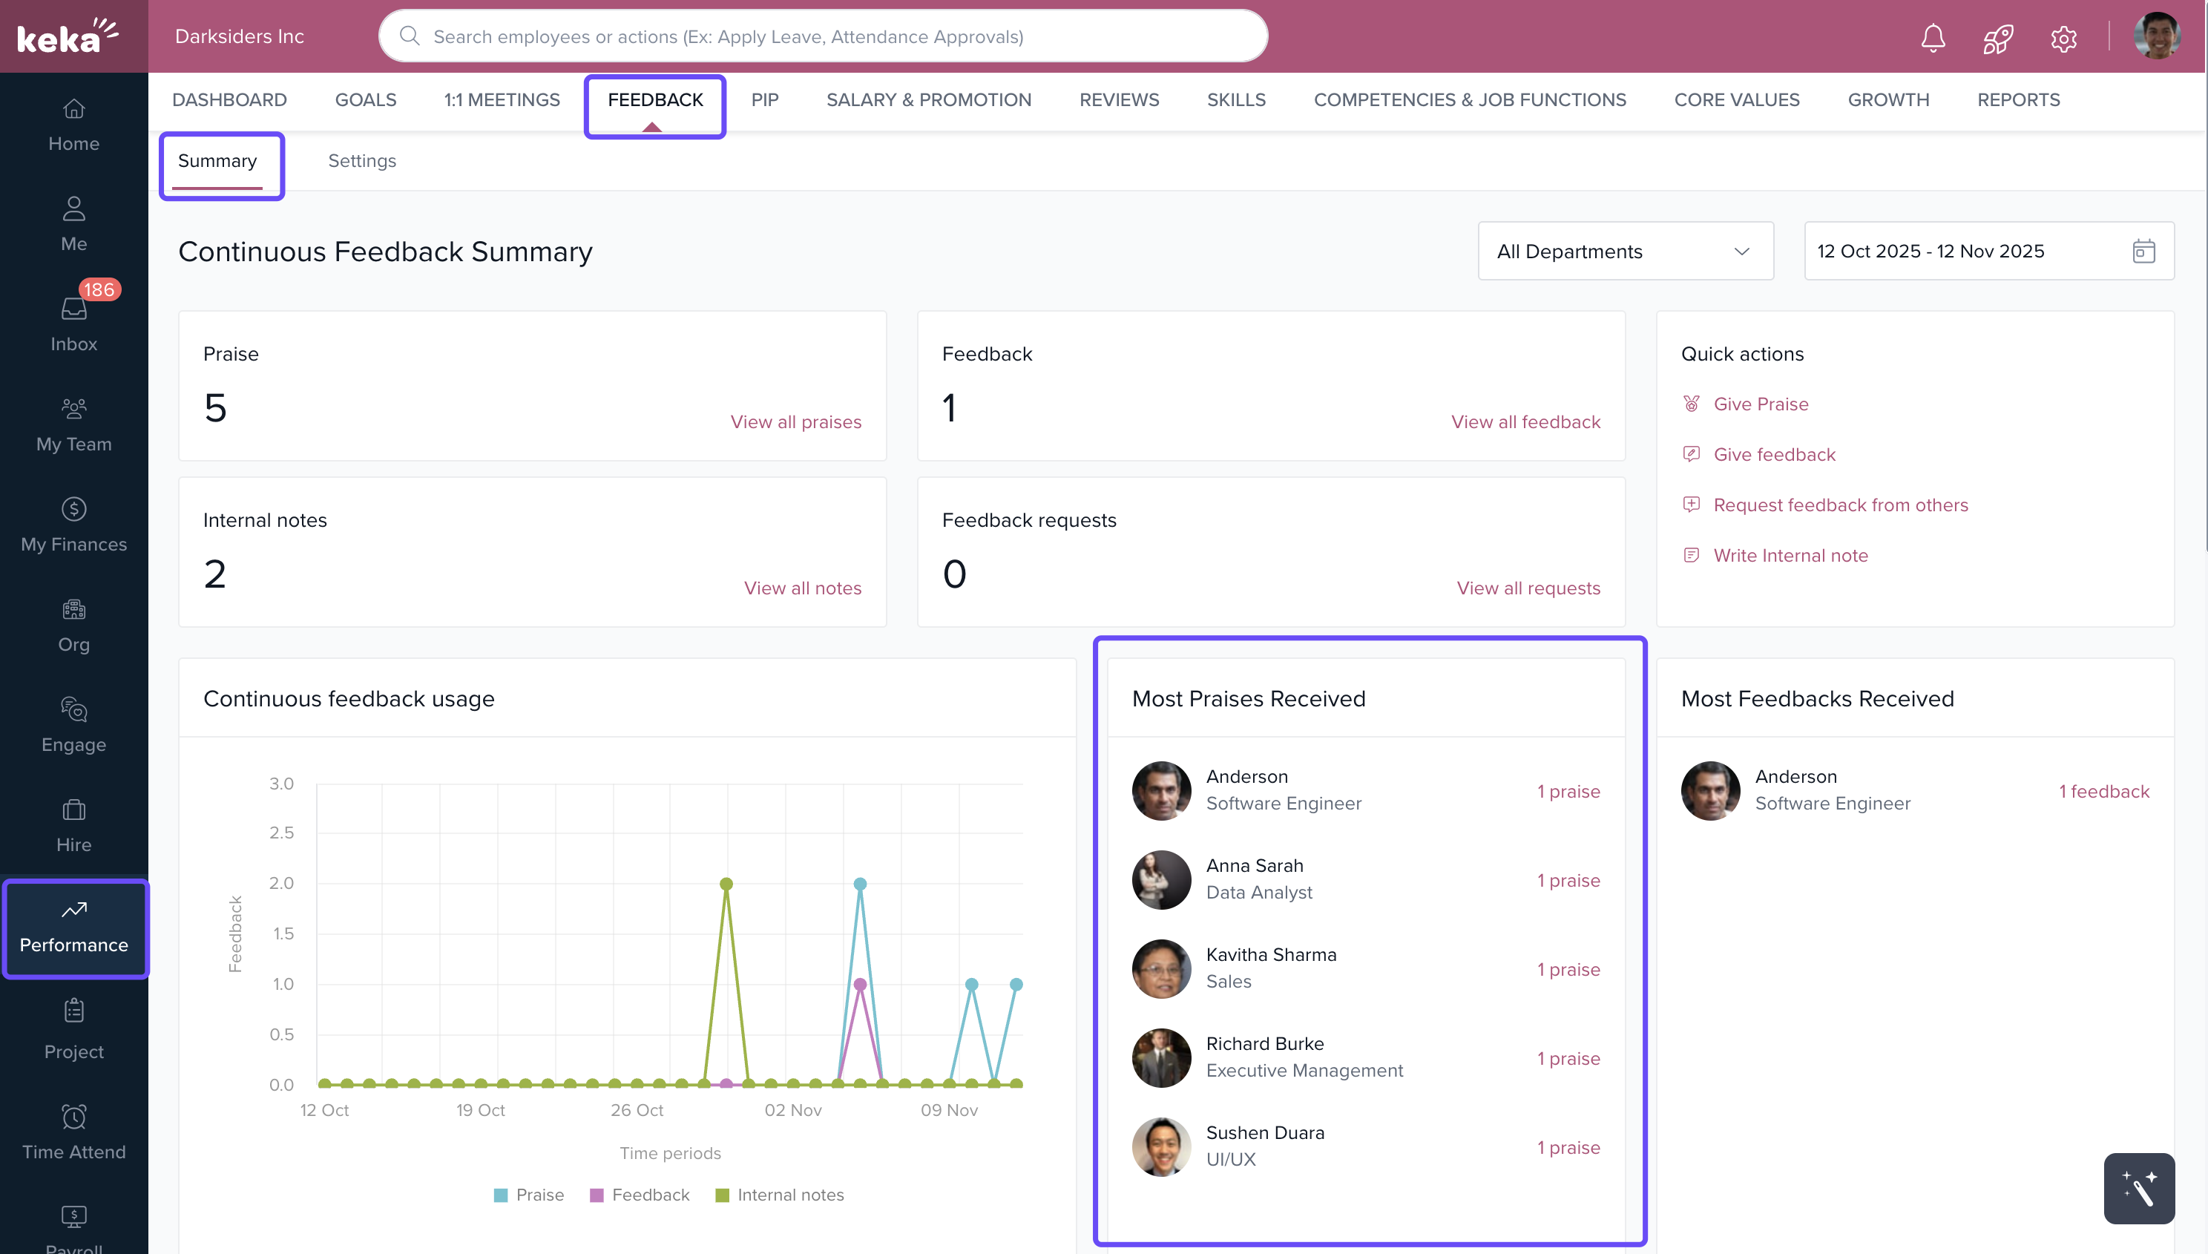Open the Hire module icon
The width and height of the screenshot is (2208, 1254).
click(x=73, y=824)
